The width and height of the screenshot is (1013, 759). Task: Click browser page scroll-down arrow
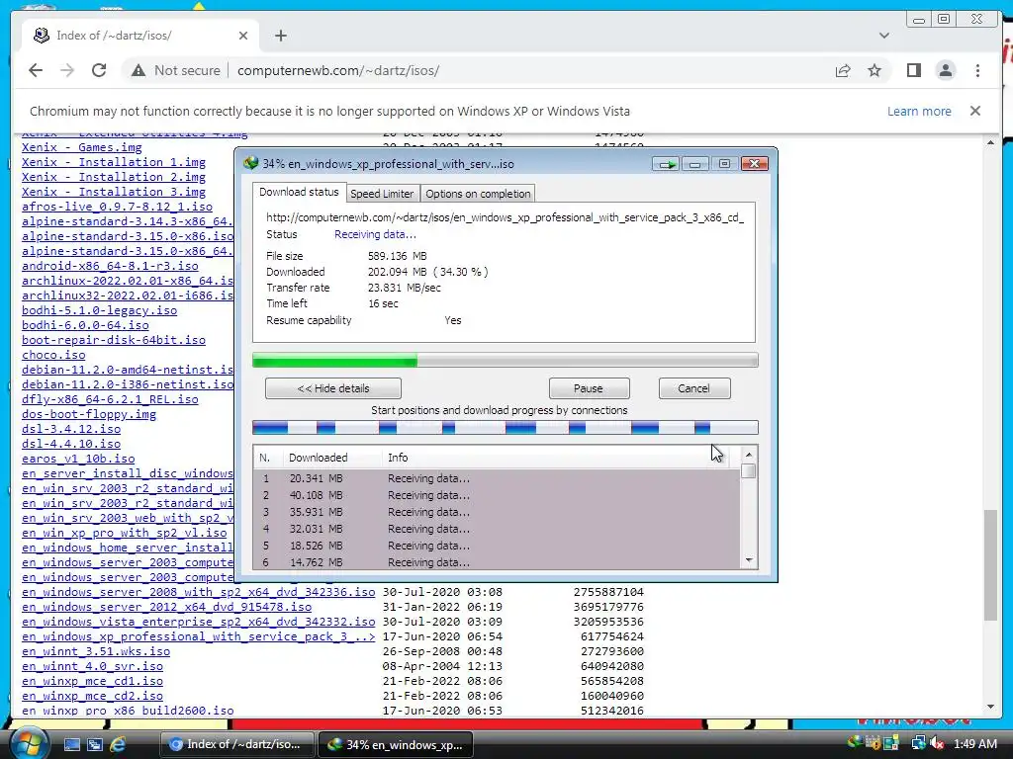pyautogui.click(x=990, y=707)
